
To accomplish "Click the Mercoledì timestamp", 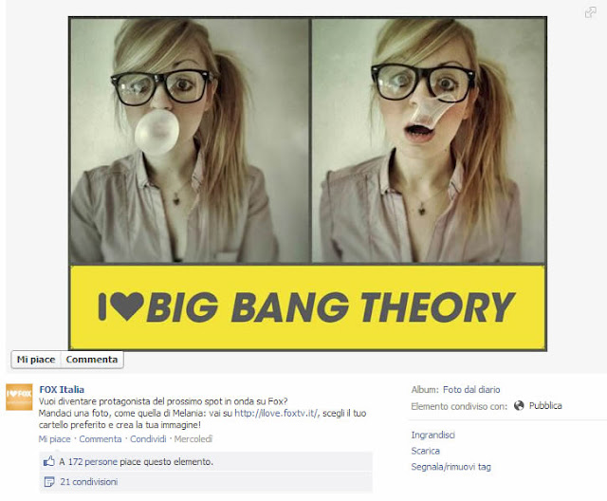I will point(193,439).
